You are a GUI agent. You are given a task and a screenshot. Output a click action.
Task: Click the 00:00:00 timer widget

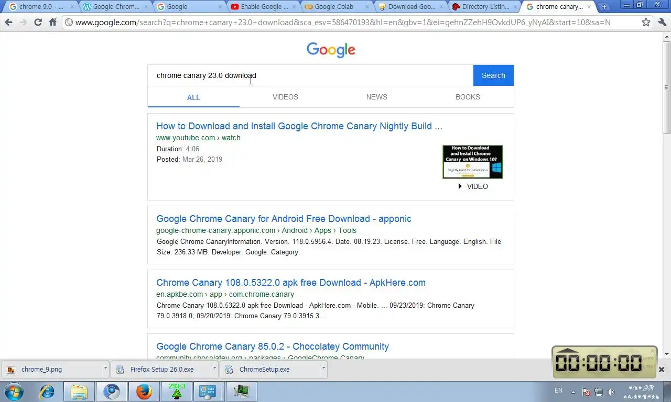pos(604,362)
